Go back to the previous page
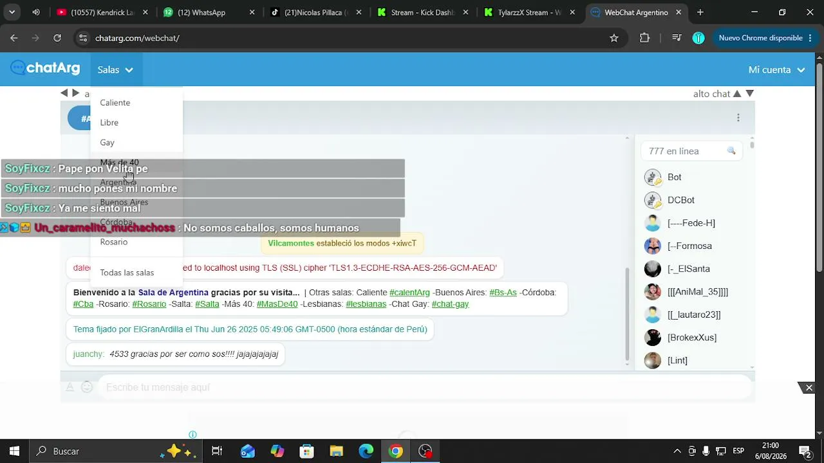Image resolution: width=824 pixels, height=463 pixels. pyautogui.click(x=14, y=38)
